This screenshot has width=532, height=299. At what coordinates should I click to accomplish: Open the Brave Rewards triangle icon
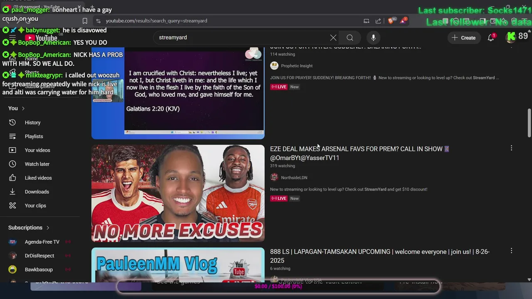pyautogui.click(x=403, y=20)
